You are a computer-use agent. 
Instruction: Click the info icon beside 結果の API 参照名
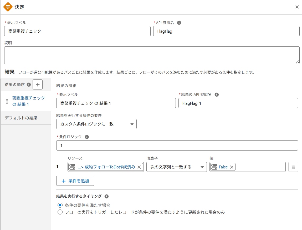coord(217,94)
